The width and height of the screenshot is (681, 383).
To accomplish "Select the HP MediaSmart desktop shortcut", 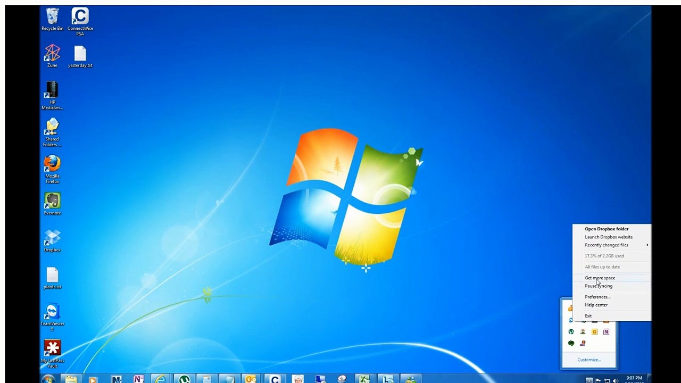I will coord(52,96).
